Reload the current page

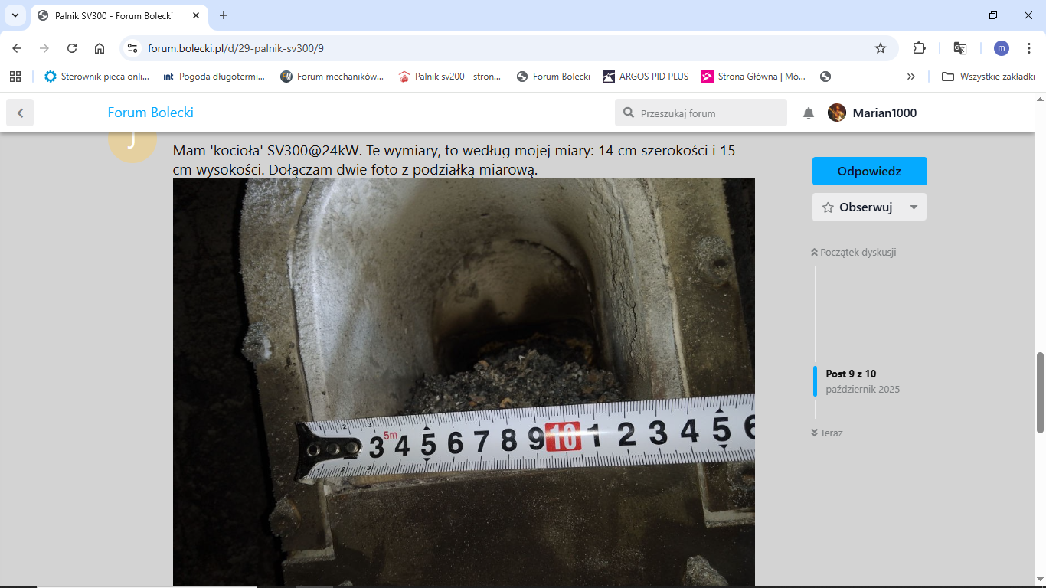pyautogui.click(x=72, y=48)
